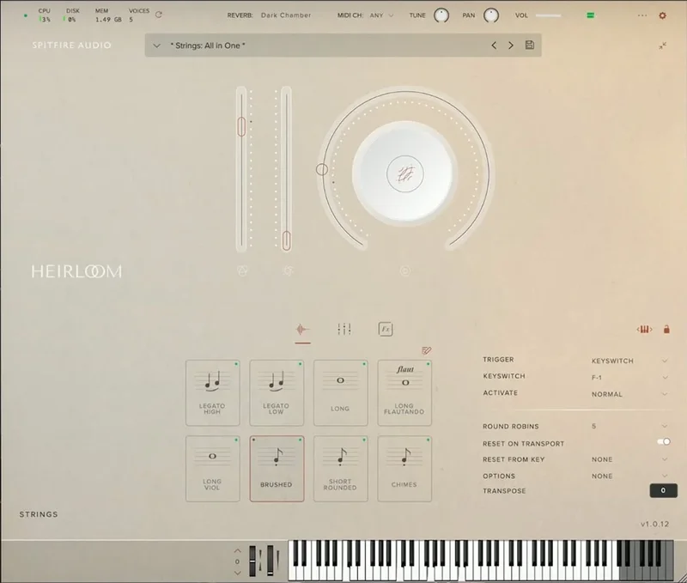The image size is (687, 583).
Task: Click the Tune knob
Action: [441, 15]
